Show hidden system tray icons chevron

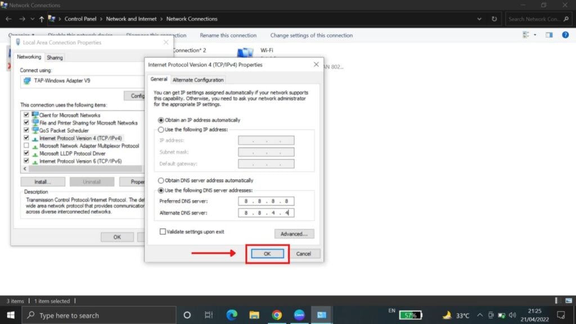tap(480, 315)
